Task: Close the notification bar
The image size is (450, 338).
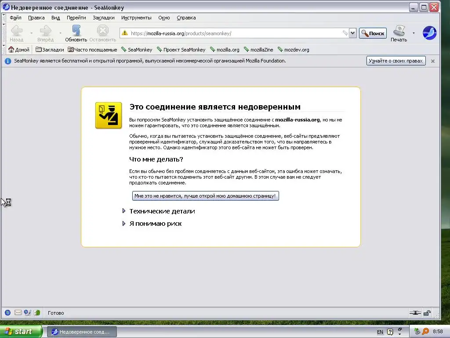Action: tap(433, 61)
